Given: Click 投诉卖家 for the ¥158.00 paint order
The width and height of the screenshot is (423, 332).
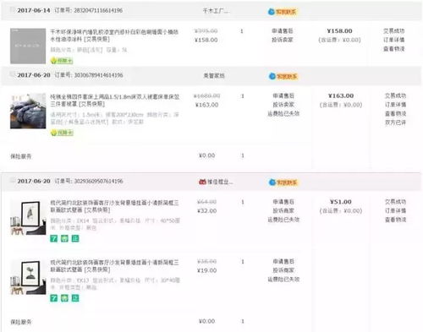Looking at the screenshot, I should (283, 40).
